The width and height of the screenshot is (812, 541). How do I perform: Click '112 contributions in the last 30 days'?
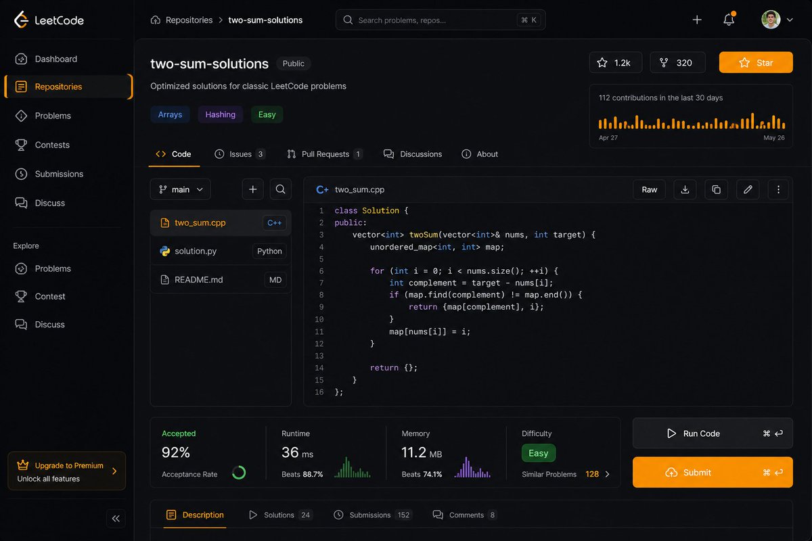click(660, 98)
